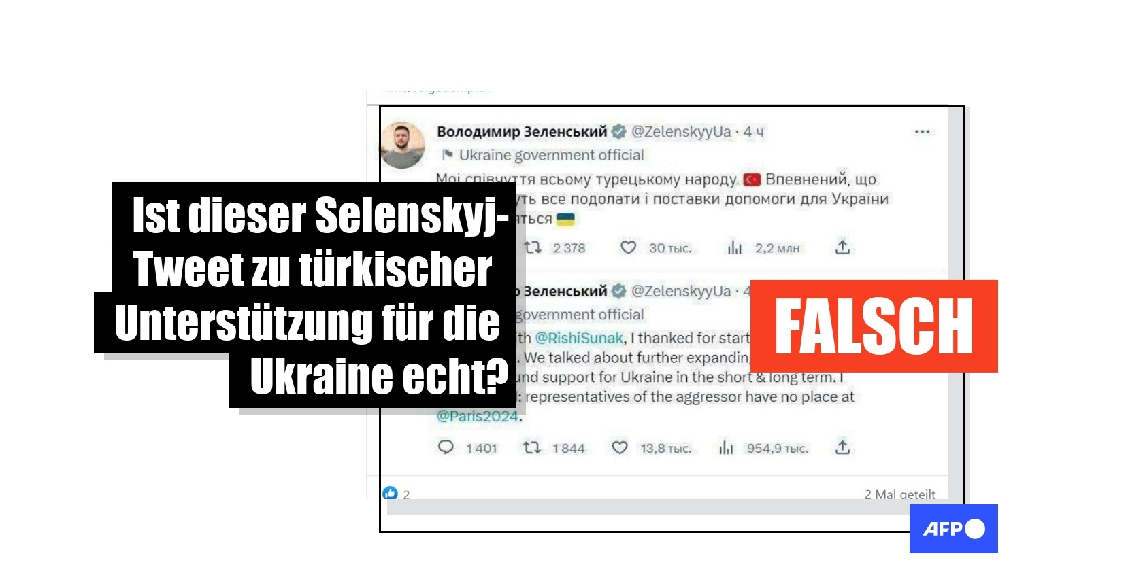Open the @ZelenskyyUa handle in first tweet
The image size is (1143, 571).
point(681,132)
